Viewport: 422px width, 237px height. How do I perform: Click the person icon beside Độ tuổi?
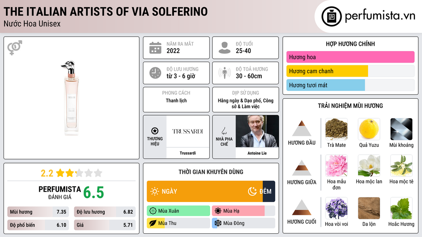point(225,48)
